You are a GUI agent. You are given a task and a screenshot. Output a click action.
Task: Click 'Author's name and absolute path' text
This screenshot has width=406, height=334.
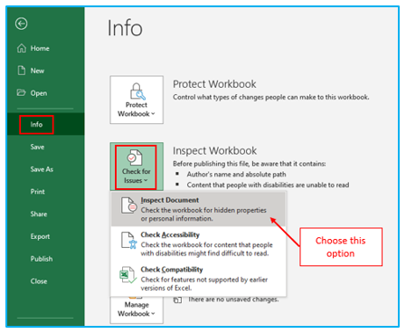pyautogui.click(x=236, y=175)
